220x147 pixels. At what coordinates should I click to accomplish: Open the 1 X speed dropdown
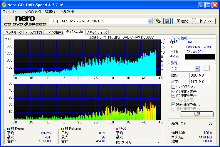pos(197,69)
